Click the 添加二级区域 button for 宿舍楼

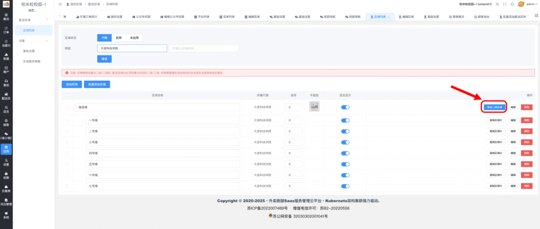[x=494, y=107]
